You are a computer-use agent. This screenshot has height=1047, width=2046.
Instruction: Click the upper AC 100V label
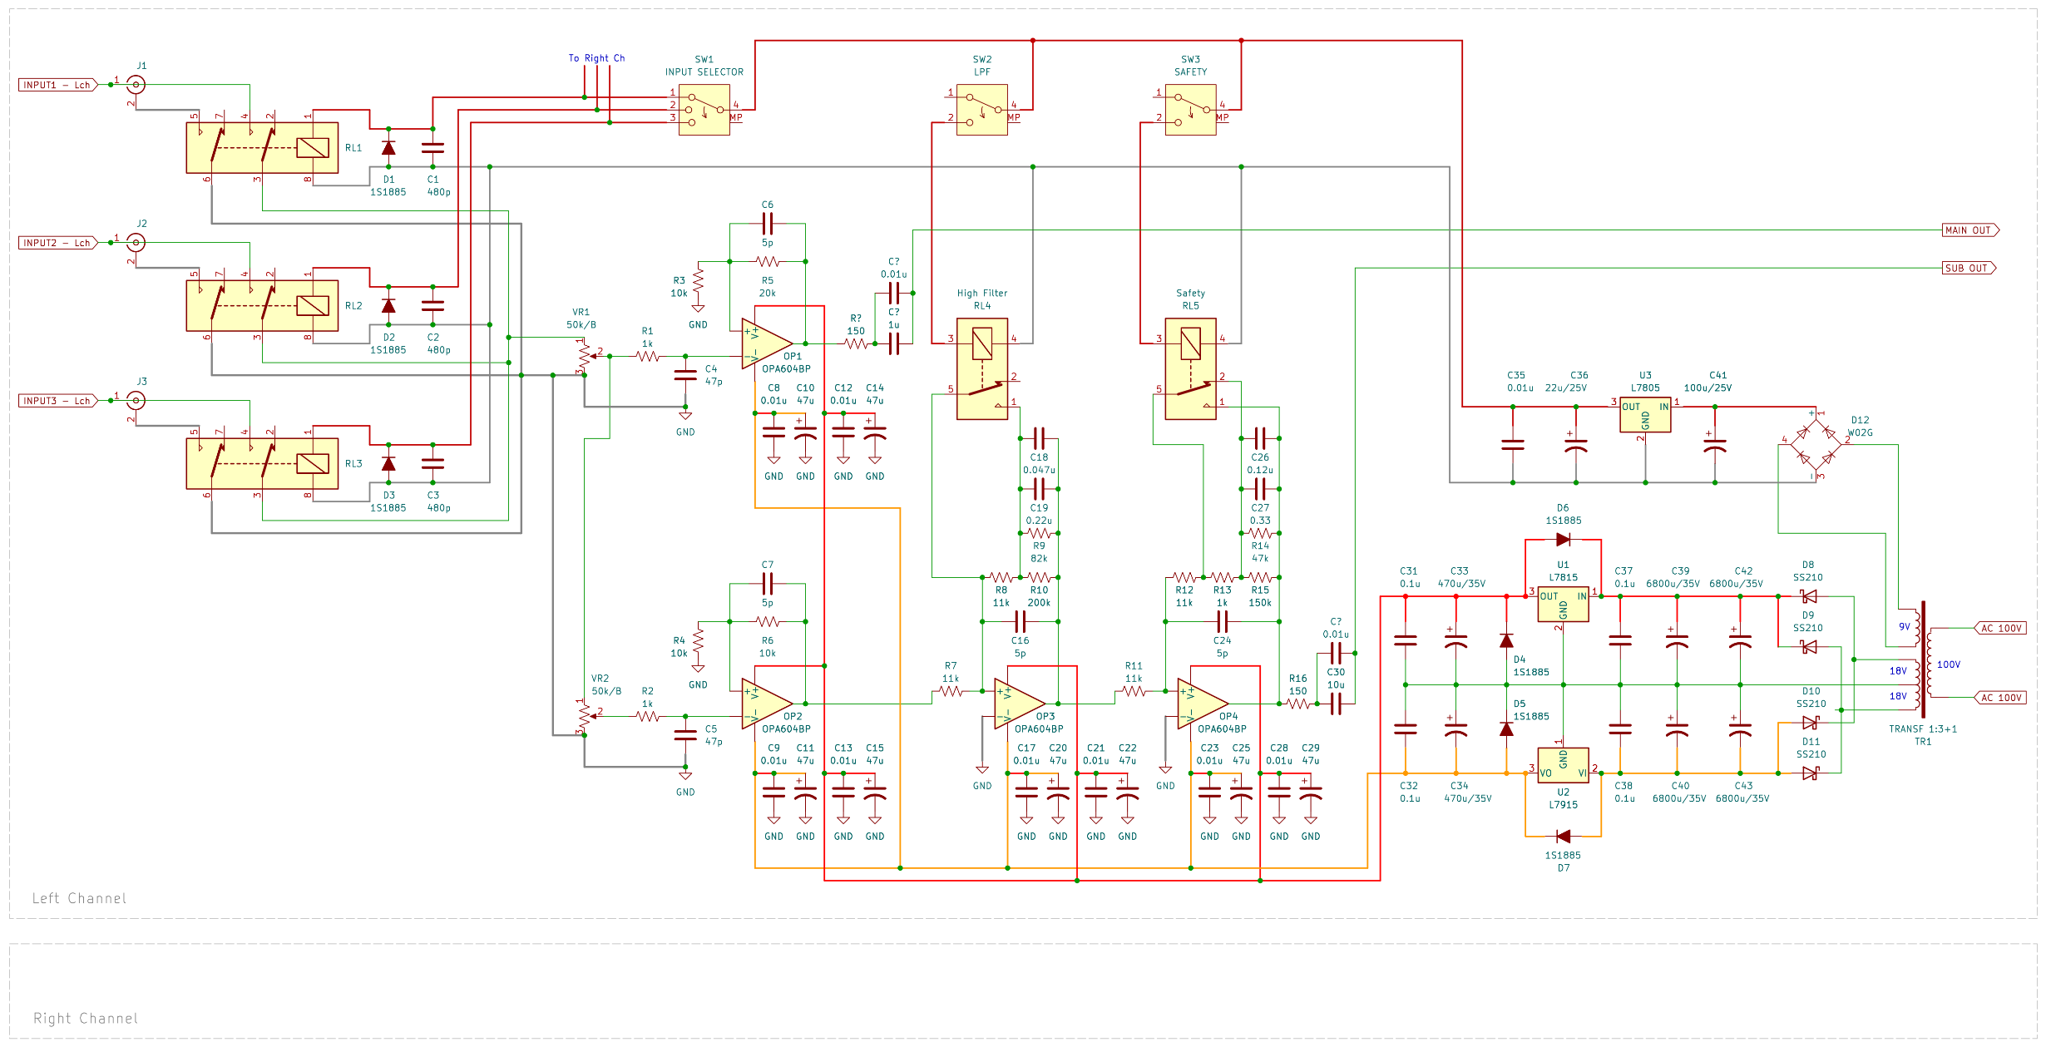click(2000, 628)
